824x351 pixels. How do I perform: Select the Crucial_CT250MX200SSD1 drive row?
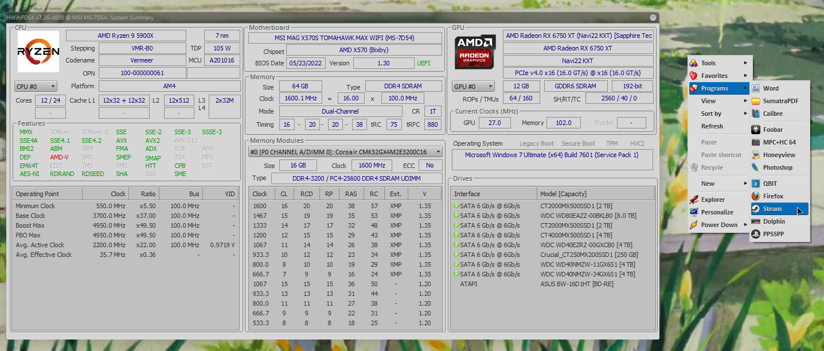pos(552,255)
